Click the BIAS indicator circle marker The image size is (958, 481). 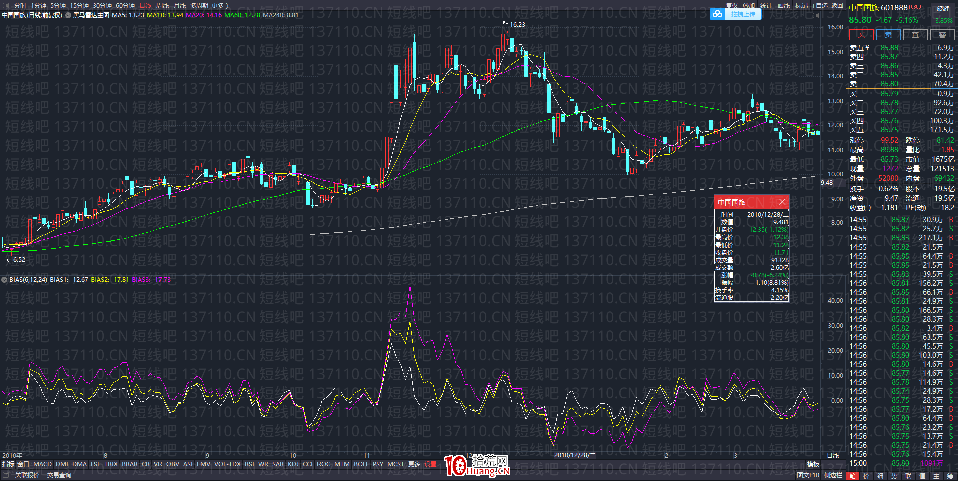pyautogui.click(x=4, y=279)
